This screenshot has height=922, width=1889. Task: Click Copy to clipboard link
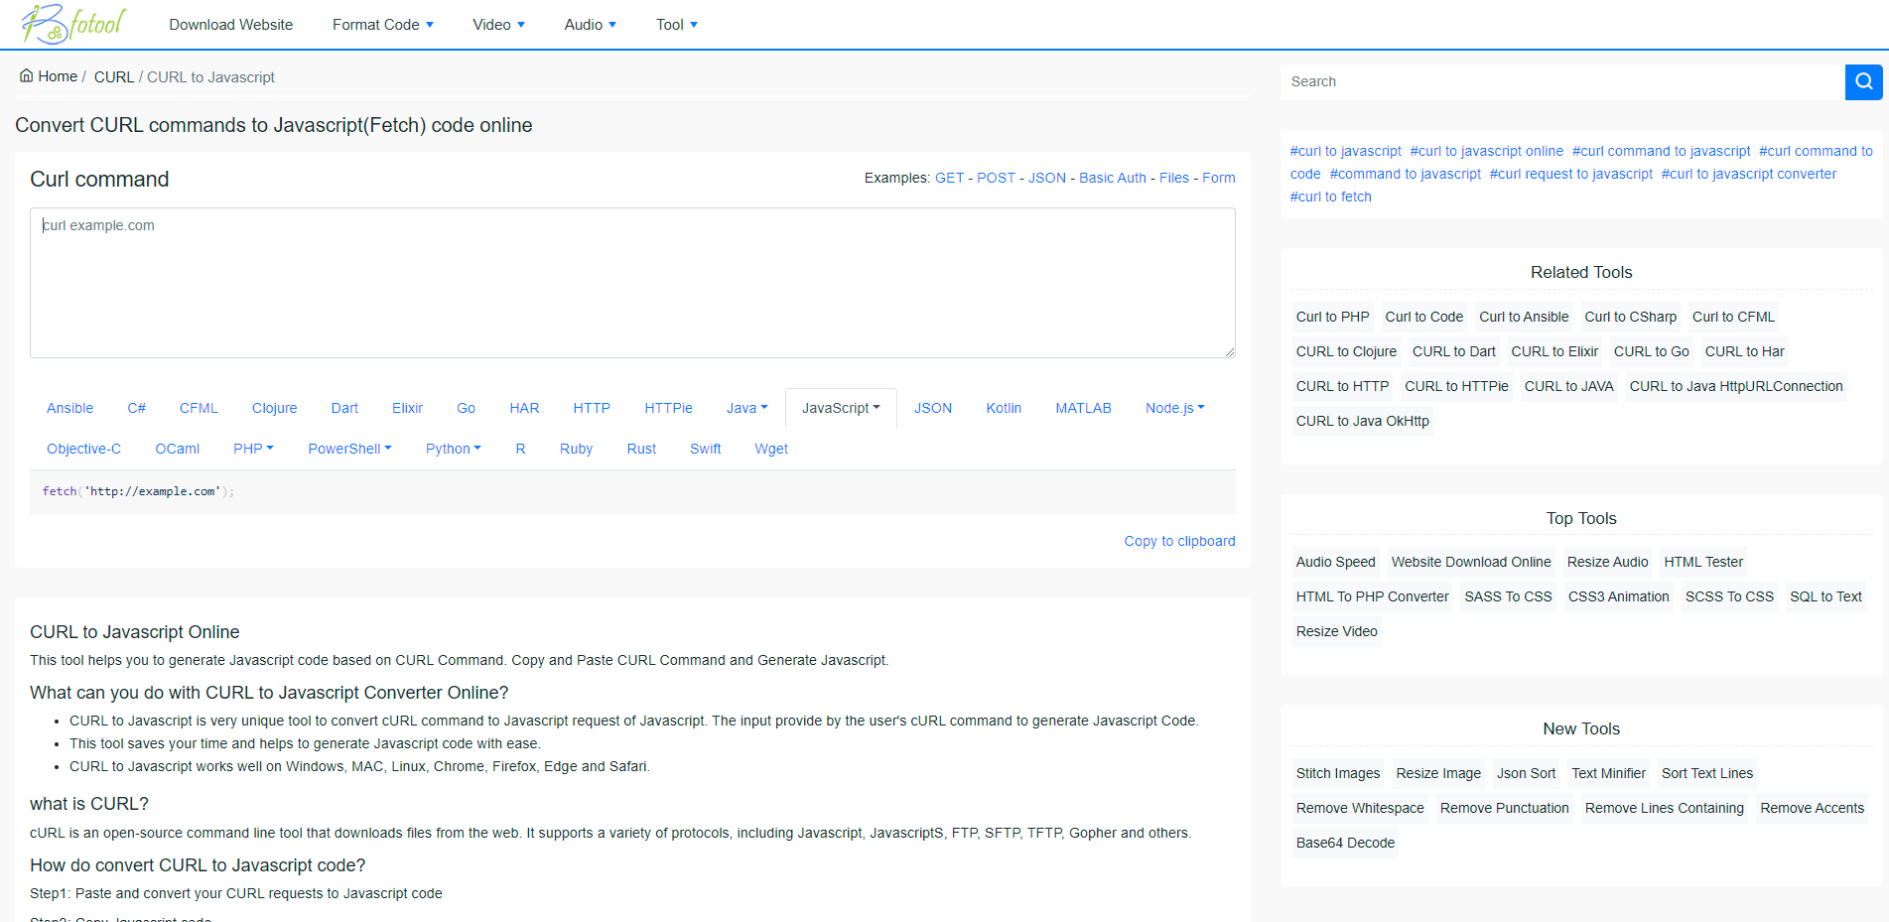(x=1179, y=541)
